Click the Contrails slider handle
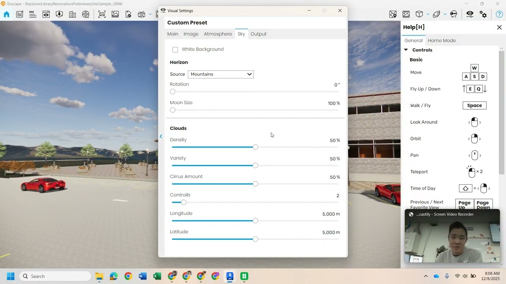This screenshot has width=506, height=284. [x=183, y=202]
